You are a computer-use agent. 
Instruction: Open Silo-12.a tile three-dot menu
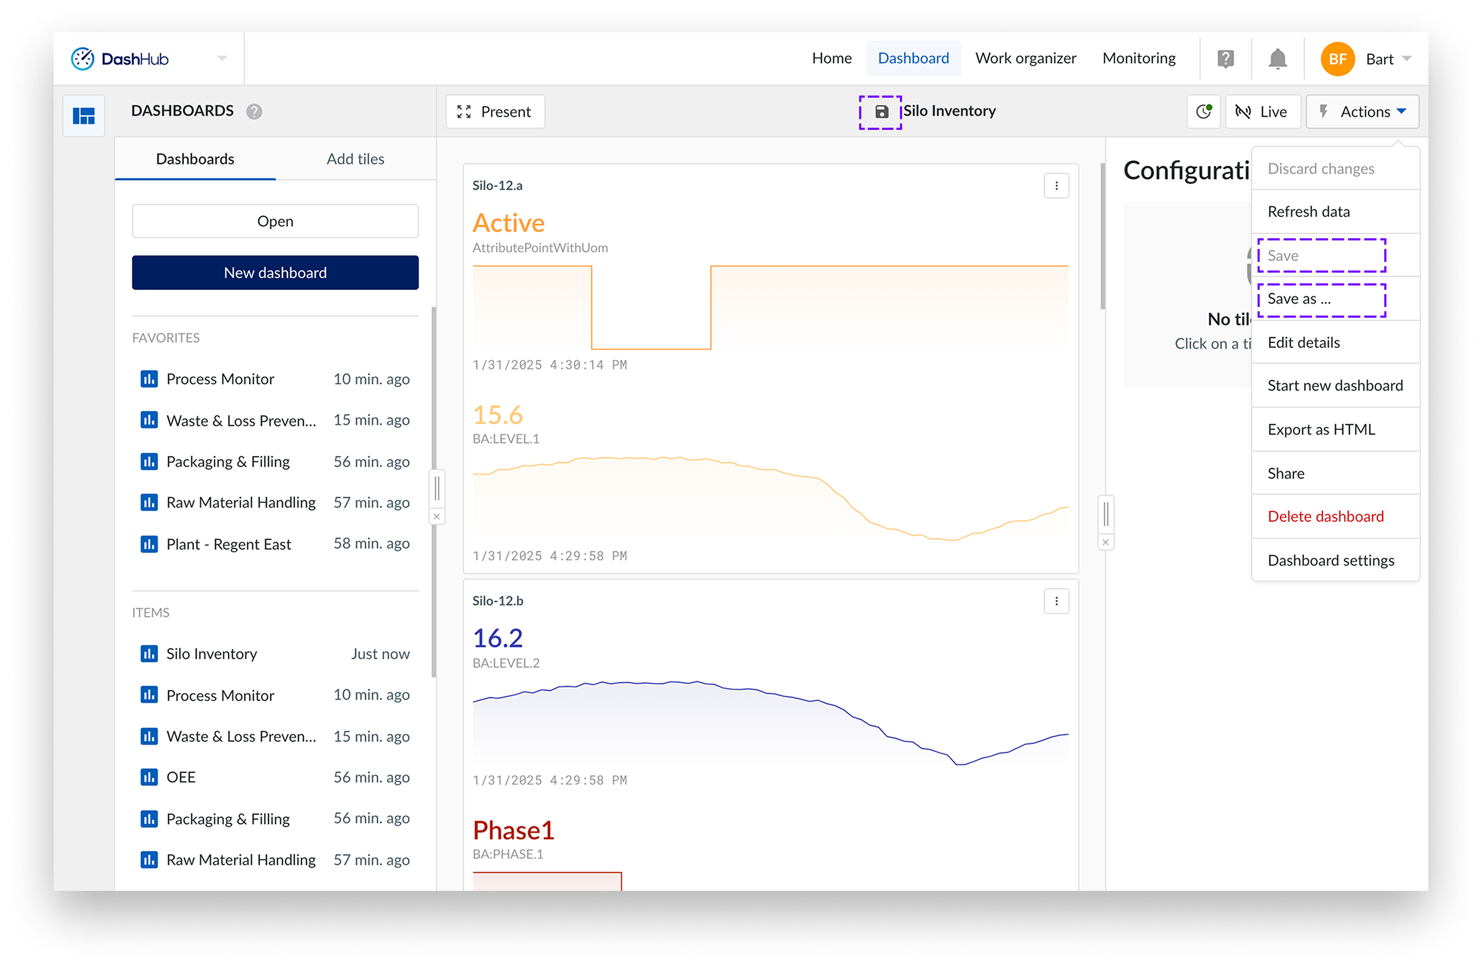tap(1056, 186)
